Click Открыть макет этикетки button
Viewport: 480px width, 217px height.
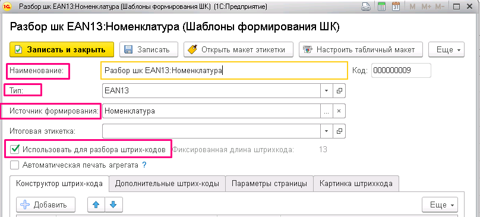coord(238,50)
